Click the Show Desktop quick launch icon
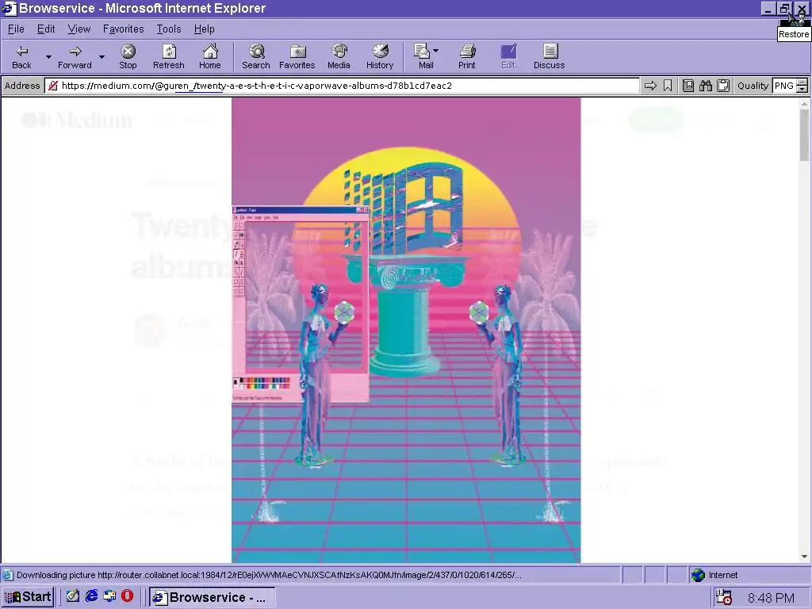Image resolution: width=812 pixels, height=609 pixels. pos(73,596)
